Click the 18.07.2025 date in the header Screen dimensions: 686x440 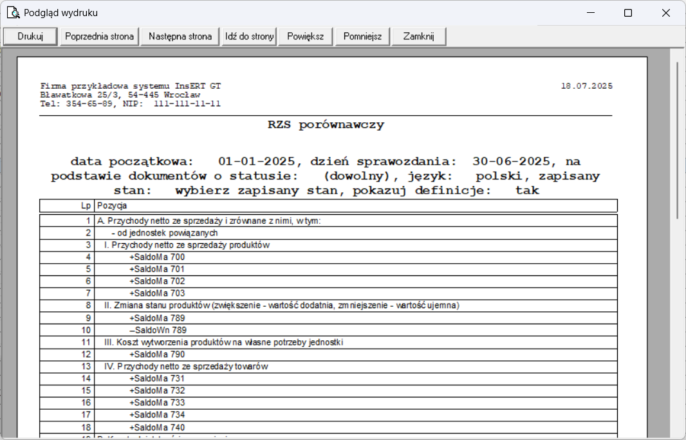pos(586,86)
